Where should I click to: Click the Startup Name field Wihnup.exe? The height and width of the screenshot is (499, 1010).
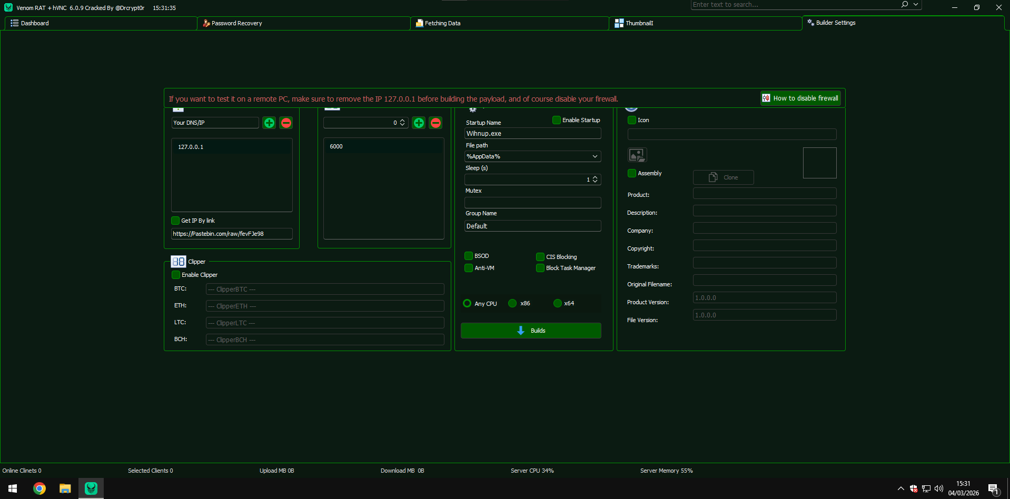[x=532, y=134]
